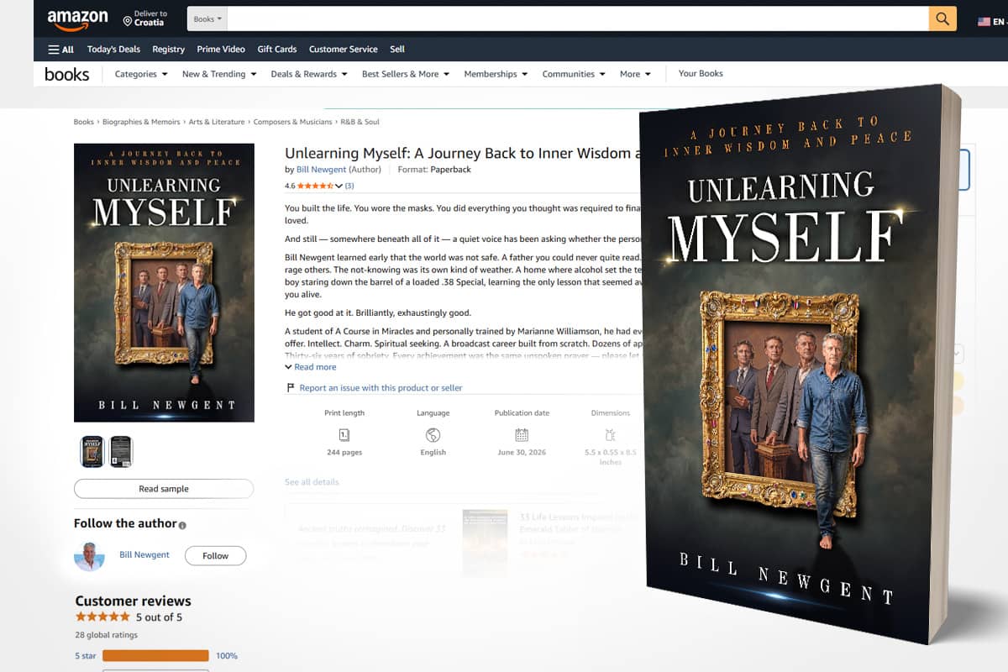Click the books section logo

[x=67, y=74]
